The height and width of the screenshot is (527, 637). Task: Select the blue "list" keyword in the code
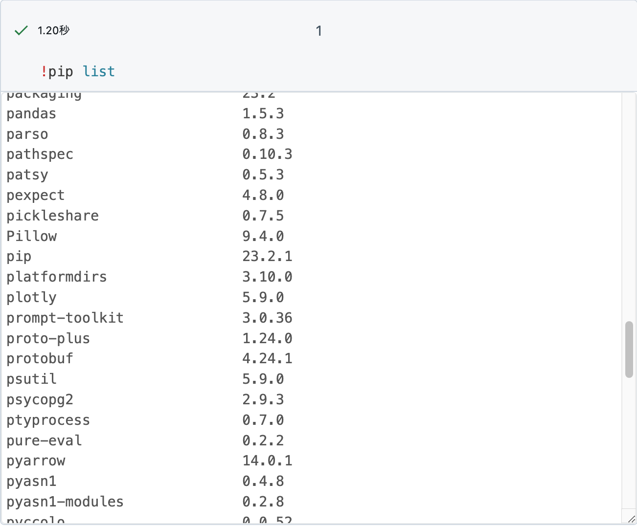point(99,71)
